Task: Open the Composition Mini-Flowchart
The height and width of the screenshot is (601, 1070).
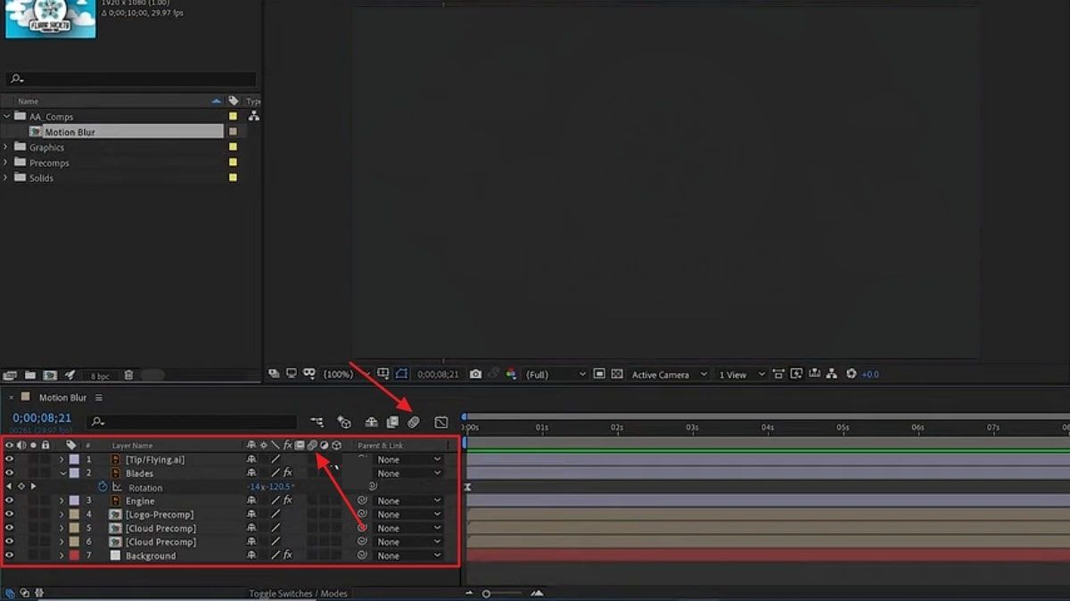Action: 317,421
